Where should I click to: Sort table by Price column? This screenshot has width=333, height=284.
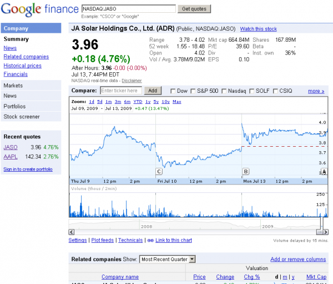(199, 277)
